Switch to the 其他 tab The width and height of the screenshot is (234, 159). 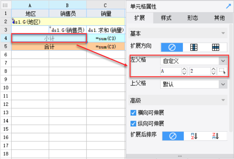[219, 18]
